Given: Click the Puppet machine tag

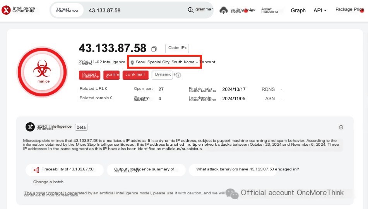Looking at the screenshot, I should click(x=90, y=75).
